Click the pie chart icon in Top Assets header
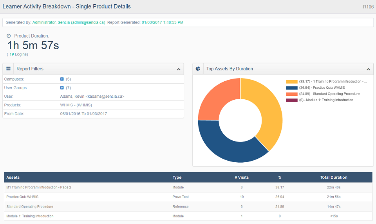Viewport: 376px width, 224px height. [x=198, y=69]
